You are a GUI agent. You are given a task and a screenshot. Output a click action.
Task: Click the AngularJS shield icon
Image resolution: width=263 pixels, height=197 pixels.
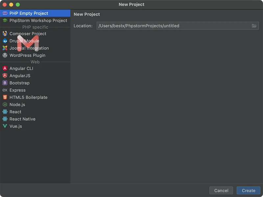(x=5, y=76)
